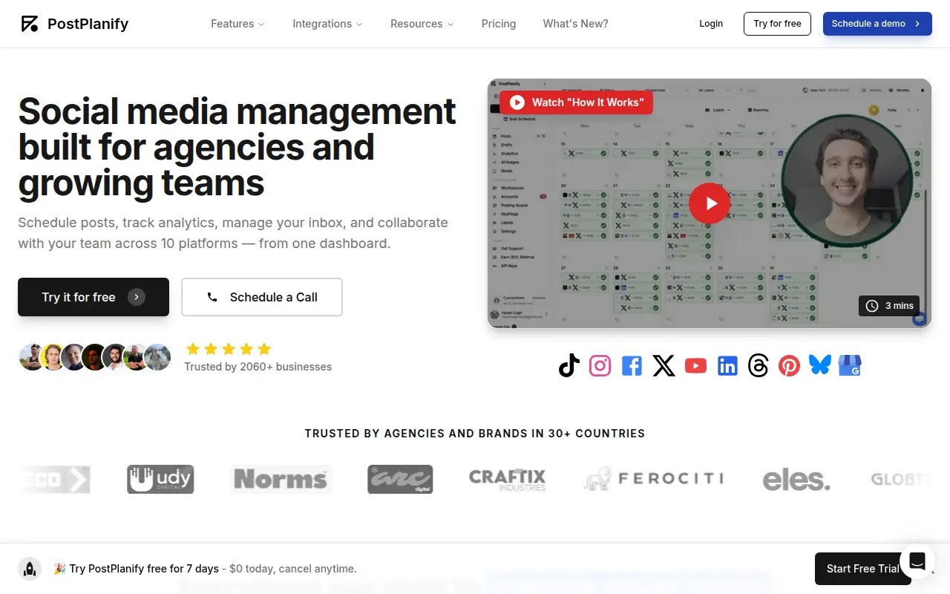Open the Facebook platform icon
This screenshot has height=594, width=950.
pyautogui.click(x=632, y=365)
